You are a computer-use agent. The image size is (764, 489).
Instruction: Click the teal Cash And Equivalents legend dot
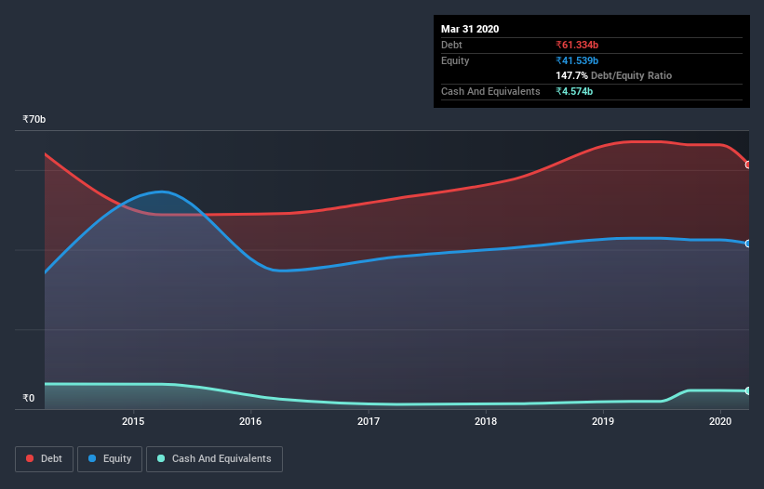(161, 458)
